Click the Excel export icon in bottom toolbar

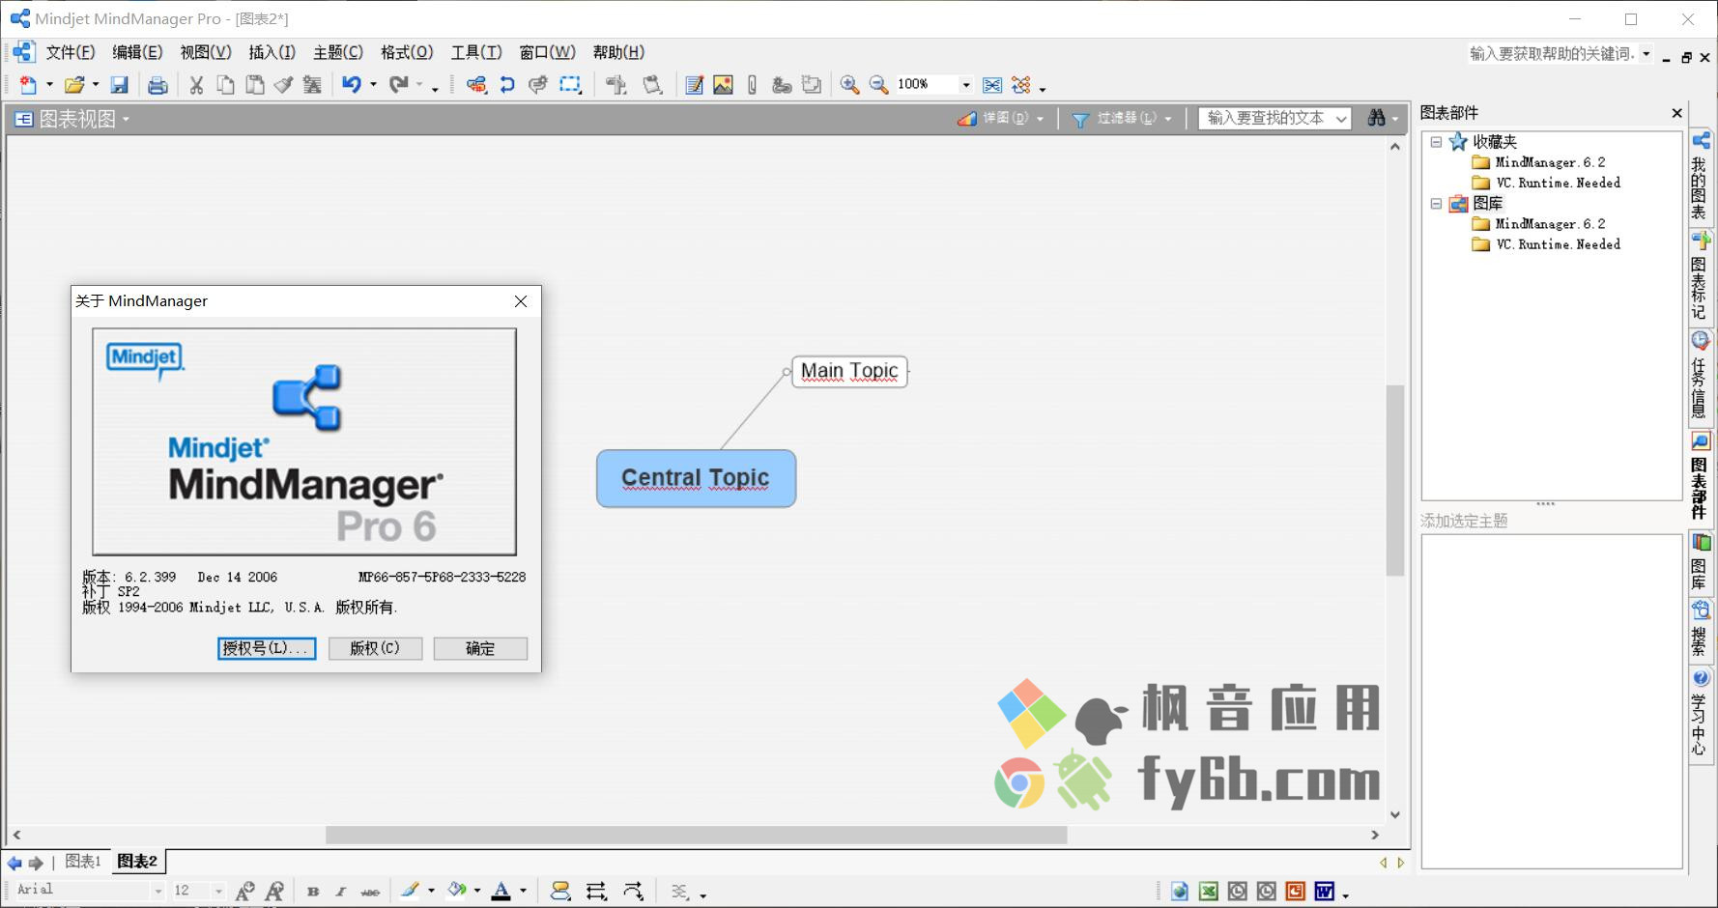(x=1208, y=891)
